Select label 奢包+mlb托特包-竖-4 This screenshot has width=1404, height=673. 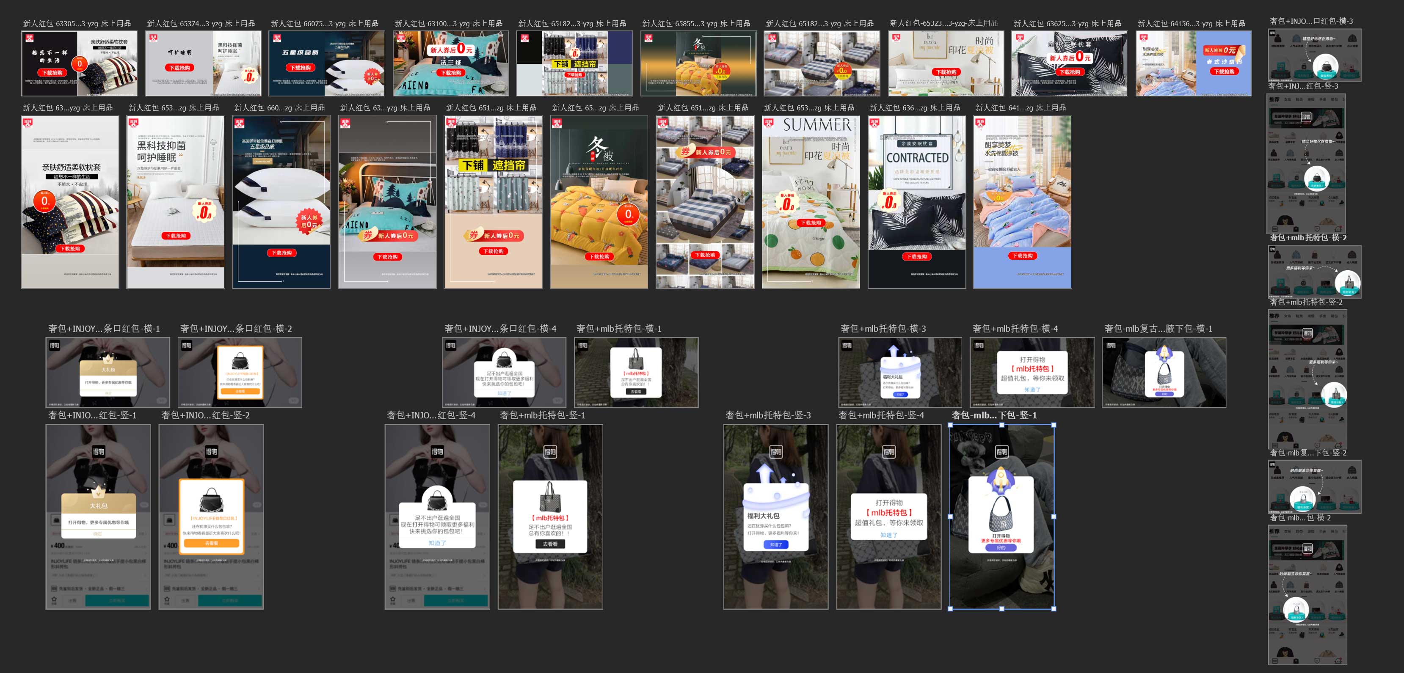pyautogui.click(x=881, y=415)
